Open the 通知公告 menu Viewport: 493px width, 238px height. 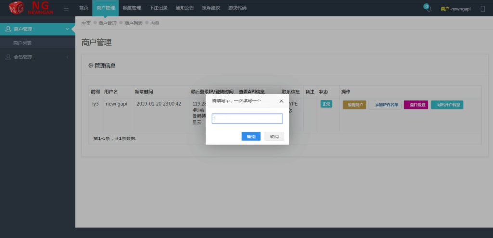[184, 8]
